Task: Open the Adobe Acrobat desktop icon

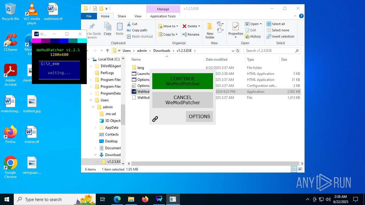Action: point(11,75)
